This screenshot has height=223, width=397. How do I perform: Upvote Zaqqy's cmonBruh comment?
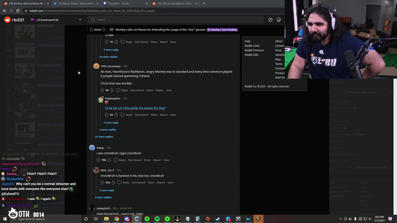pos(98,160)
